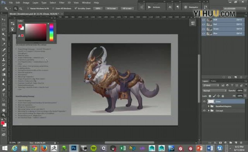Viewport: 248px width, 152px height.
Task: Select the Type tool
Action: click(x=3, y=95)
